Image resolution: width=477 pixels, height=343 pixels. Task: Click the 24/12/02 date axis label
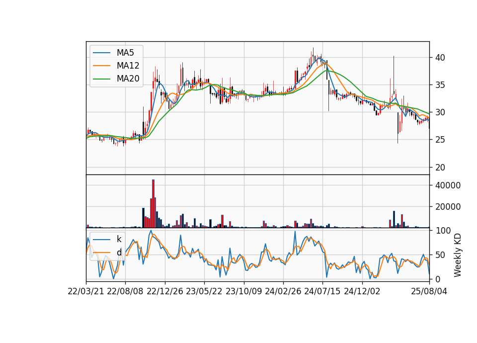click(x=362, y=292)
